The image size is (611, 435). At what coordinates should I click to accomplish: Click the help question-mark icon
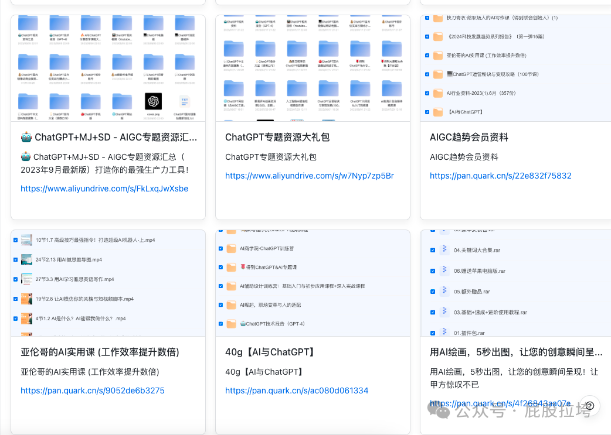[590, 406]
